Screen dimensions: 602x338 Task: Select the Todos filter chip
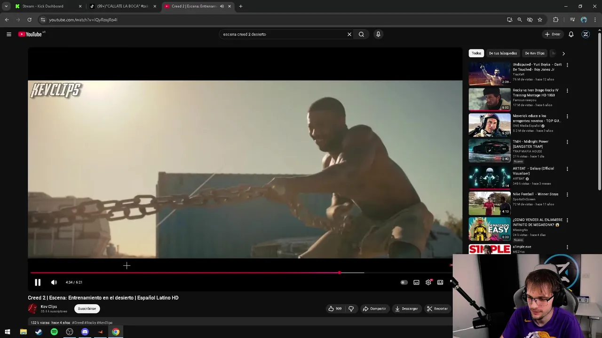pyautogui.click(x=476, y=53)
